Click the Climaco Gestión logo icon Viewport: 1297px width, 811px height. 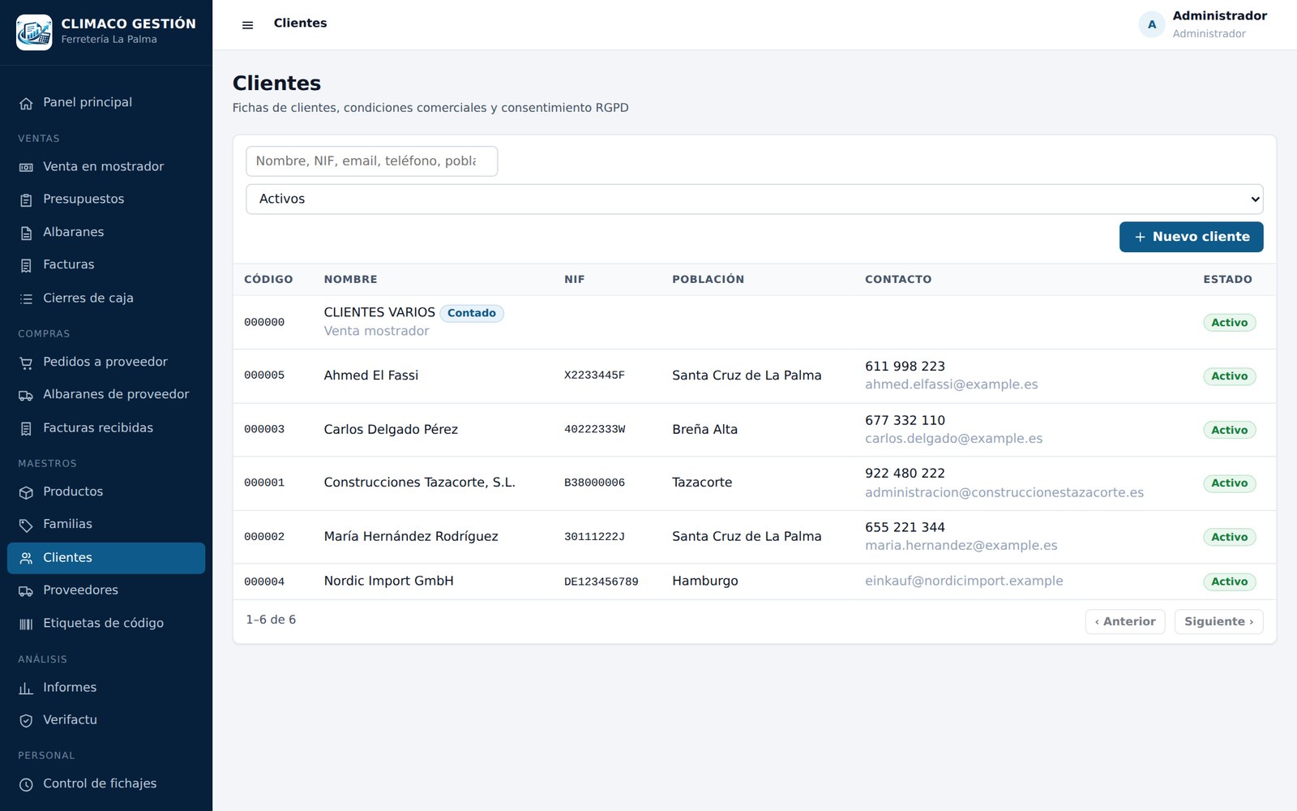coord(34,32)
